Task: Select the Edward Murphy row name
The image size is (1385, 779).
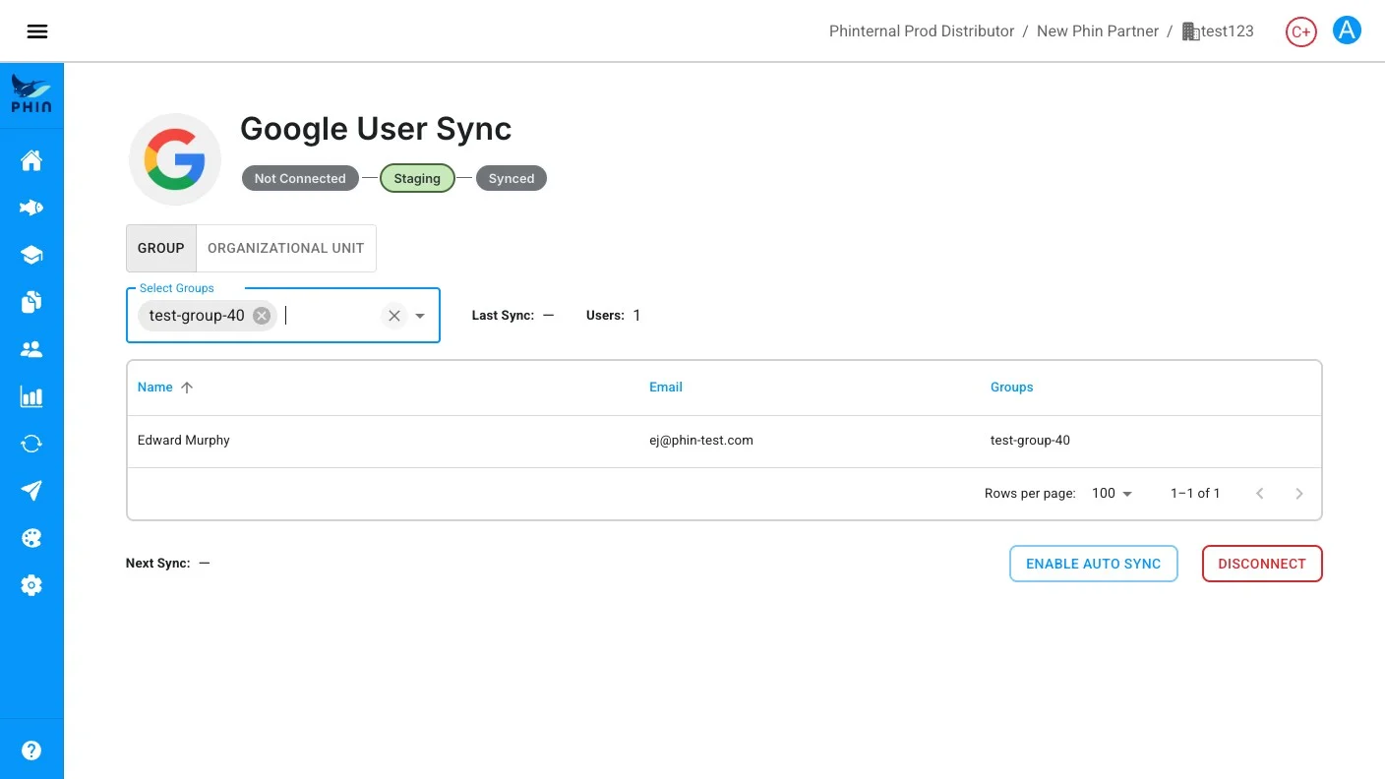Action: click(184, 441)
